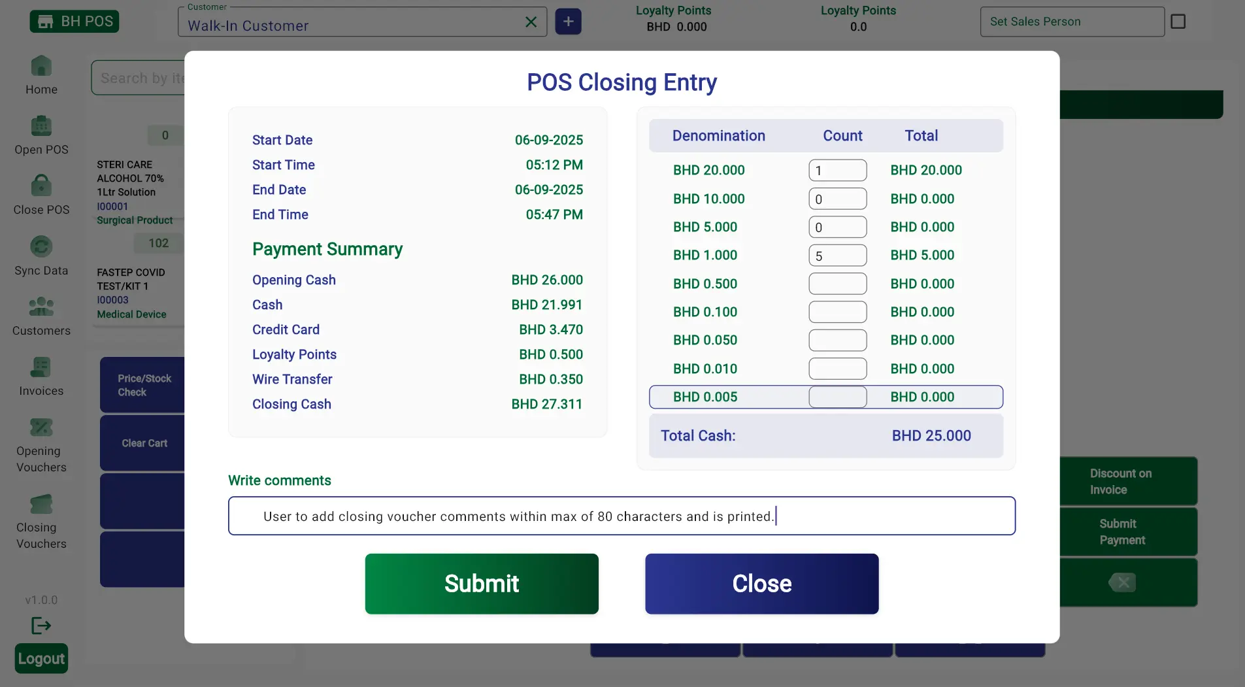Click the BHD 10.000 count field
Viewport: 1245px width, 687px height.
tap(838, 199)
